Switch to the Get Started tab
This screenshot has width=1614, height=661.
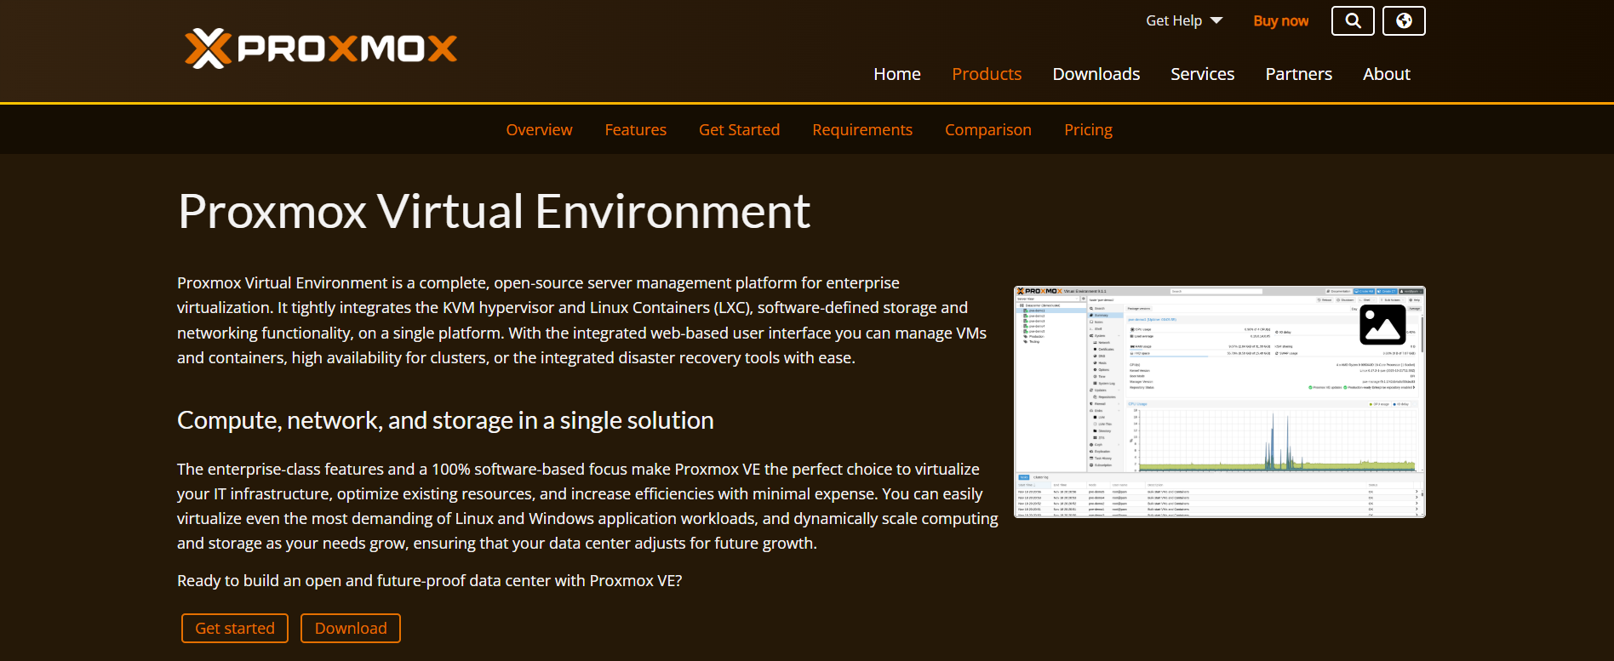click(739, 129)
